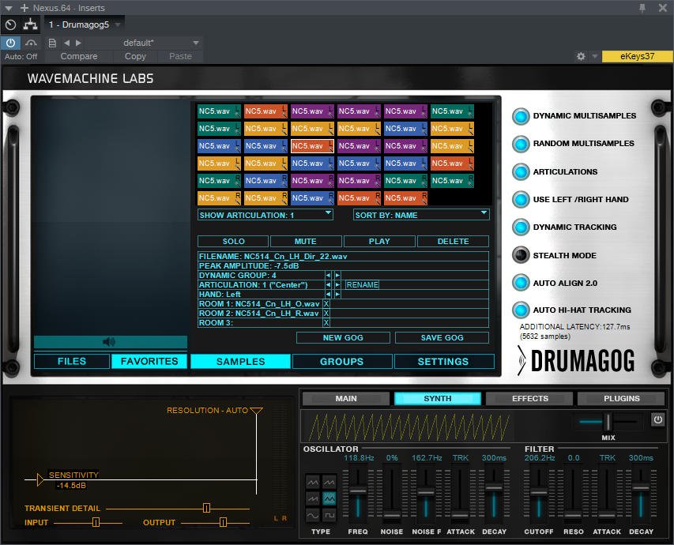
Task: Open the Show Articulation dropdown
Action: pos(265,215)
